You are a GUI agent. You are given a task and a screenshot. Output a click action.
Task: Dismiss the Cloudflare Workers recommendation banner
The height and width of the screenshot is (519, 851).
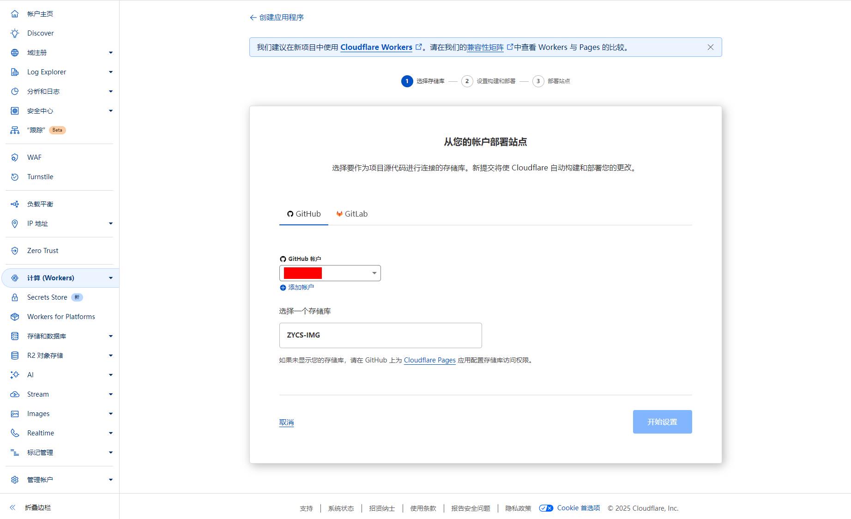[x=710, y=47]
